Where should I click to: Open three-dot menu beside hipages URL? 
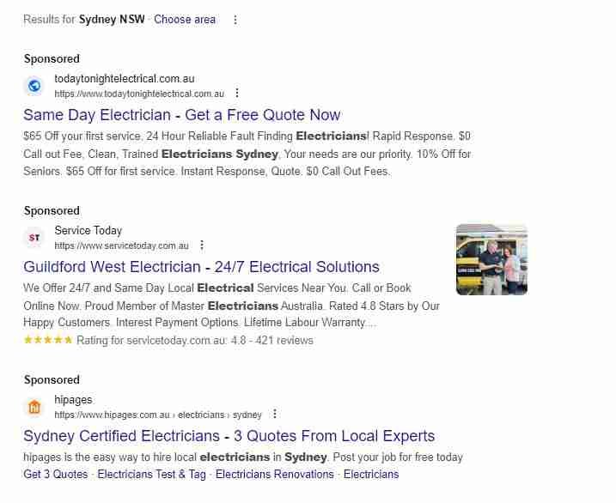click(x=275, y=414)
